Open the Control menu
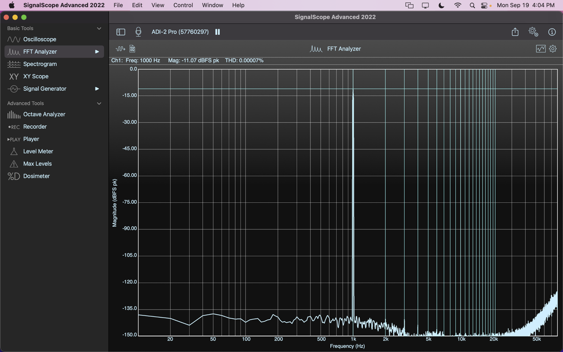The width and height of the screenshot is (563, 352). pos(183,5)
